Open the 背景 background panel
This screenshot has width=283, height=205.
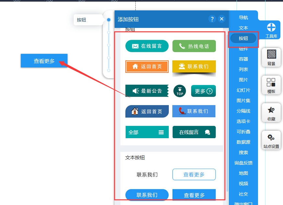pos(271,57)
